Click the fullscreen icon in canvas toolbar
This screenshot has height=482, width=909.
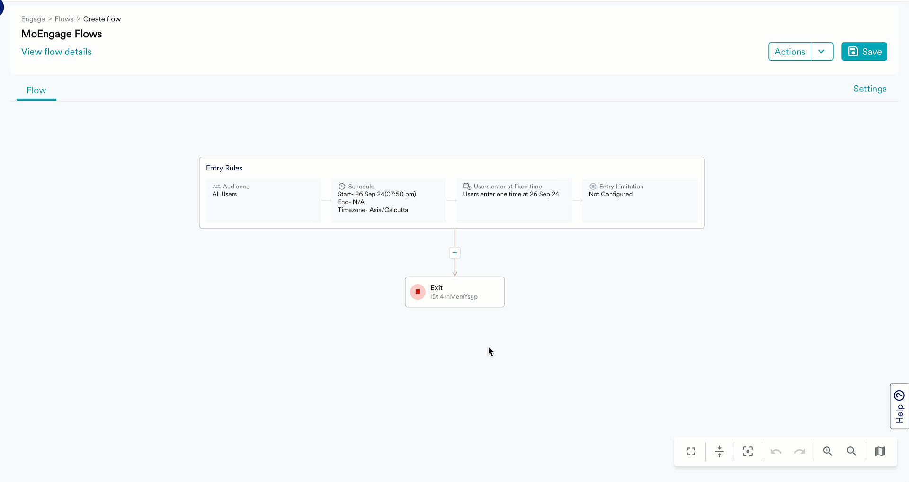click(x=691, y=451)
